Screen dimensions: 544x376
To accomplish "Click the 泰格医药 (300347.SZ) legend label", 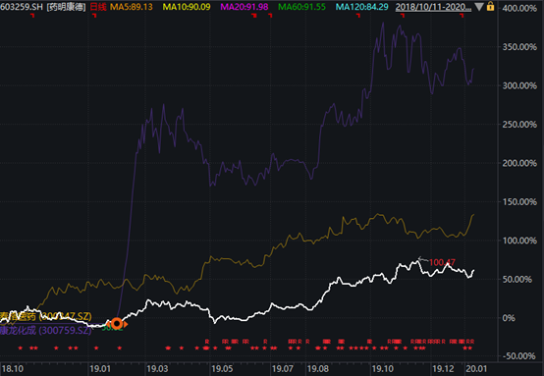I will [x=45, y=316].
